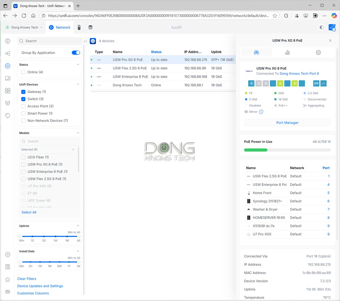Collapse the Uptime filter section
This screenshot has width=340, height=301.
(78, 226)
